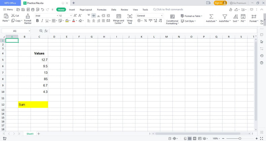This screenshot has width=266, height=141.
Task: Click the selection pointer icon in right sidebar
Action: click(262, 42)
